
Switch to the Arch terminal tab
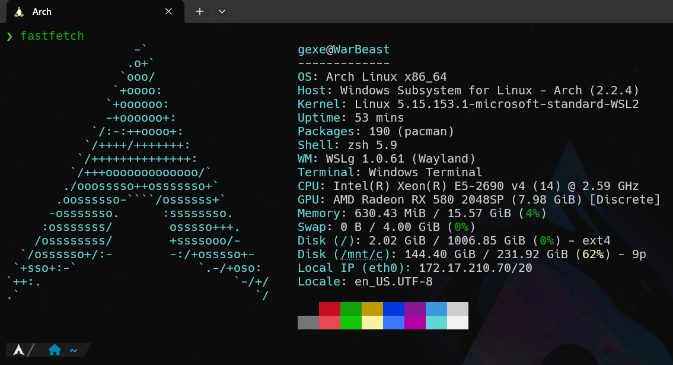coord(95,12)
